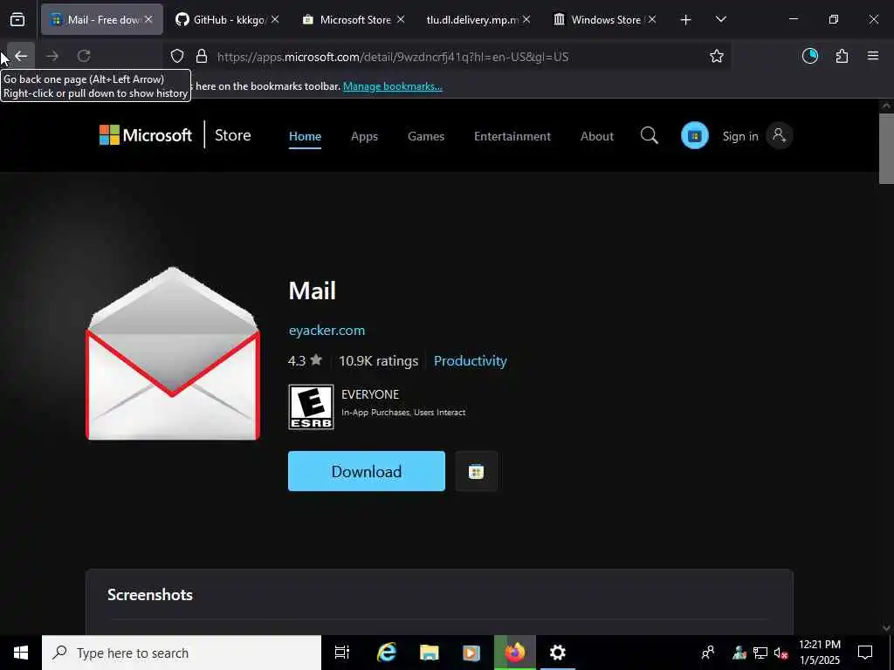Go back one page with the back arrow
The image size is (894, 670).
pyautogui.click(x=21, y=56)
